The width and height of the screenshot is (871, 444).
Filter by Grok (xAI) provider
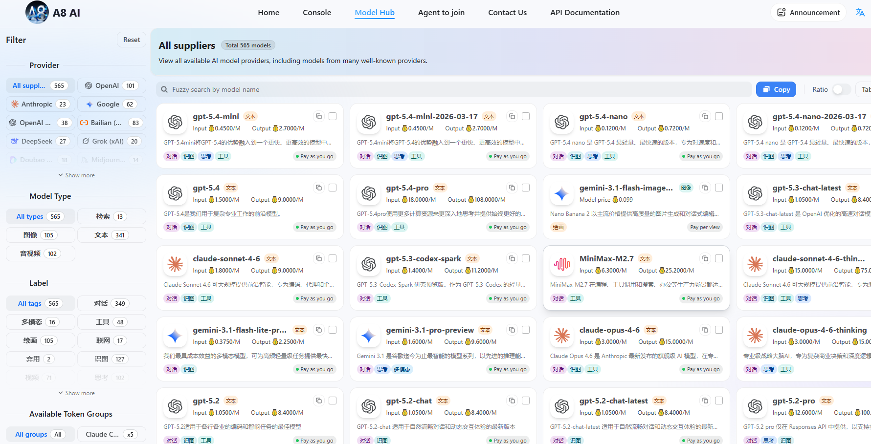[x=112, y=141]
